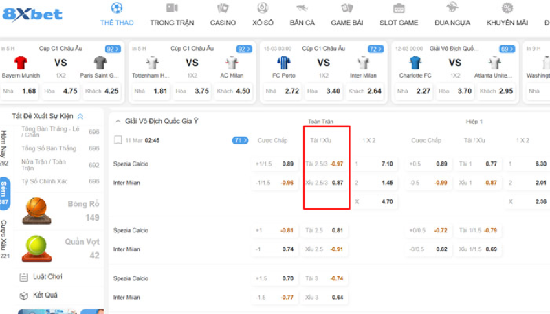Click the Luật Chơi rules icon

pyautogui.click(x=23, y=277)
